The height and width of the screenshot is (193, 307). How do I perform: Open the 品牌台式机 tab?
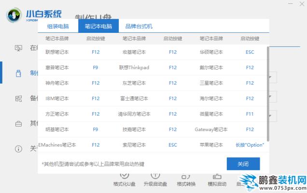click(x=139, y=26)
